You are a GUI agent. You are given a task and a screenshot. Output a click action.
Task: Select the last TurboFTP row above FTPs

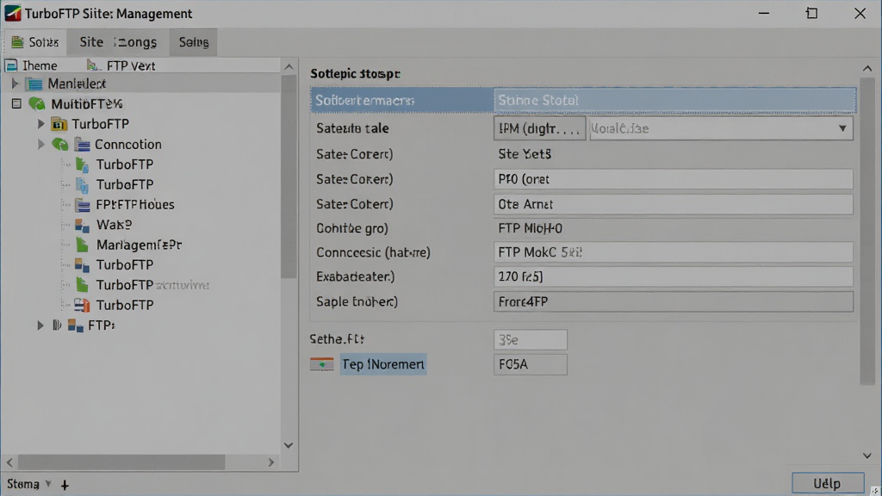pyautogui.click(x=124, y=306)
